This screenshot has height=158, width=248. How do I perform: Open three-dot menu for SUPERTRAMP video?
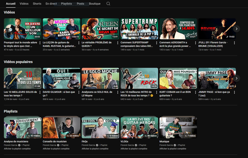(x=157, y=43)
